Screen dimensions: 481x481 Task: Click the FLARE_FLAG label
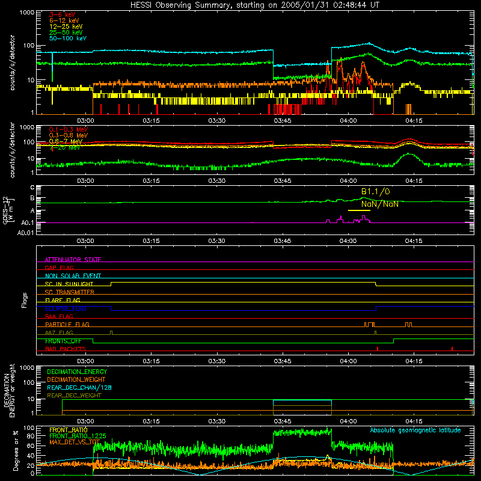pos(63,300)
